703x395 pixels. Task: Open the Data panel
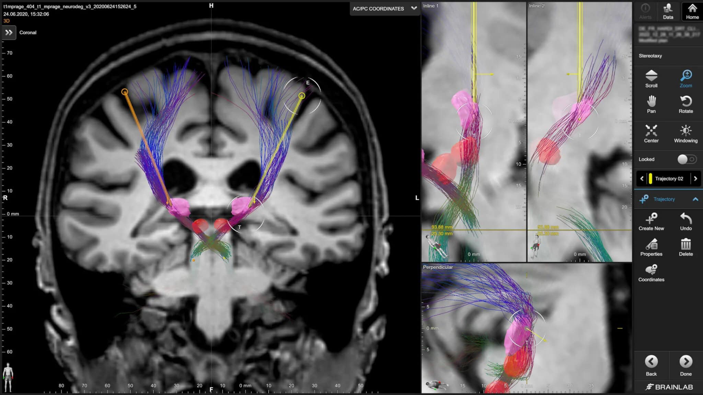(x=668, y=10)
